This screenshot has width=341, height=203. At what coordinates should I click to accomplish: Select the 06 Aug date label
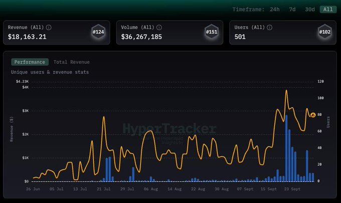point(151,189)
